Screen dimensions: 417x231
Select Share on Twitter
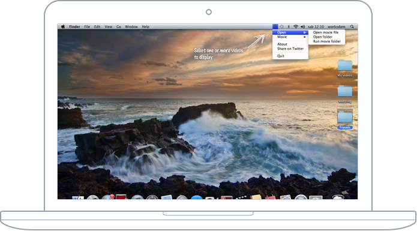tap(290, 49)
